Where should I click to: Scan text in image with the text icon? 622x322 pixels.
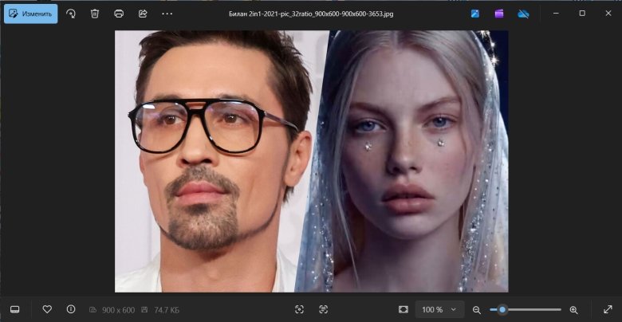[x=324, y=309]
